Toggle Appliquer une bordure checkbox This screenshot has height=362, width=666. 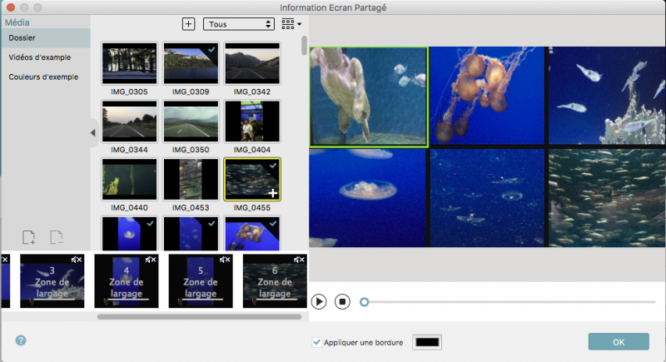point(316,342)
